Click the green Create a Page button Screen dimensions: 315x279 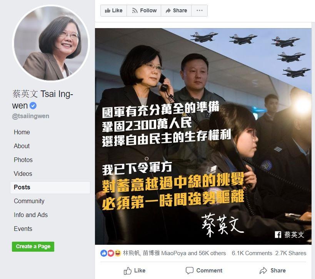coord(33,246)
